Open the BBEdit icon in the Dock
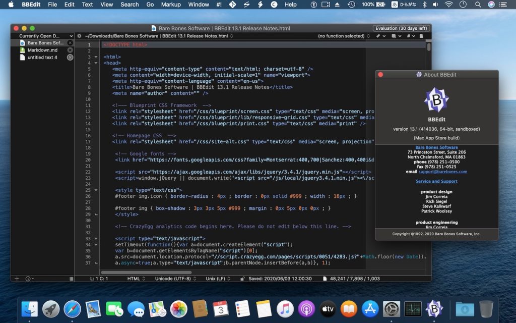The width and height of the screenshot is (516, 323). coord(434,308)
